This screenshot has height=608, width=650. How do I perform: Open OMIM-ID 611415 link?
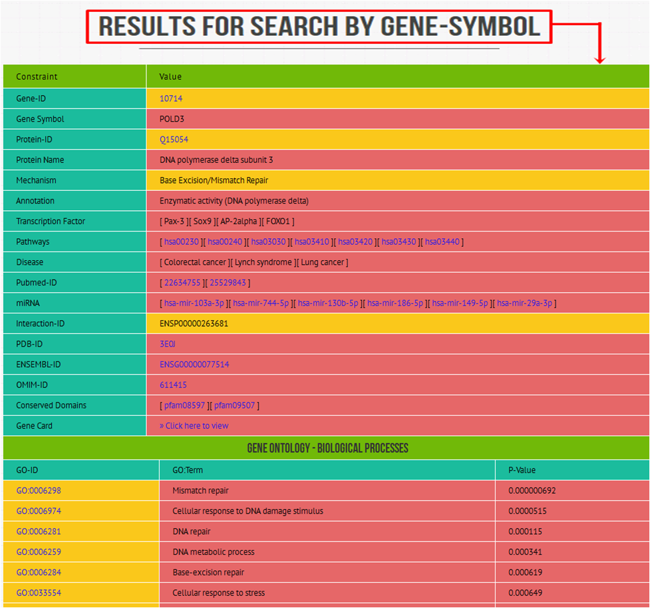173,385
